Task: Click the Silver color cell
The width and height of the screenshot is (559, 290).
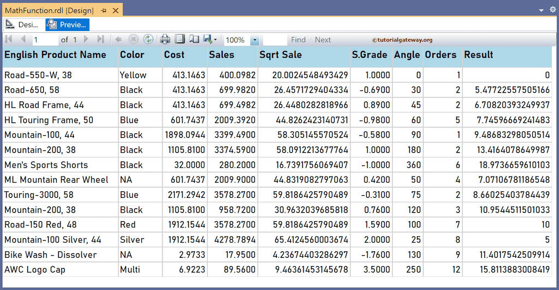Action: (140, 239)
